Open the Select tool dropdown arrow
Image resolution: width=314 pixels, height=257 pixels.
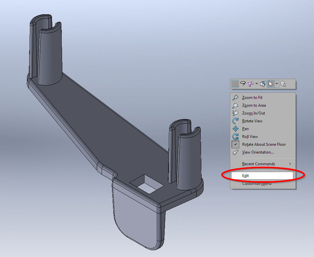(x=277, y=84)
